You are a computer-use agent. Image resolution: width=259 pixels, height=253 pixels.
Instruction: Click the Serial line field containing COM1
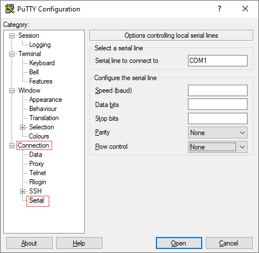[x=218, y=61]
